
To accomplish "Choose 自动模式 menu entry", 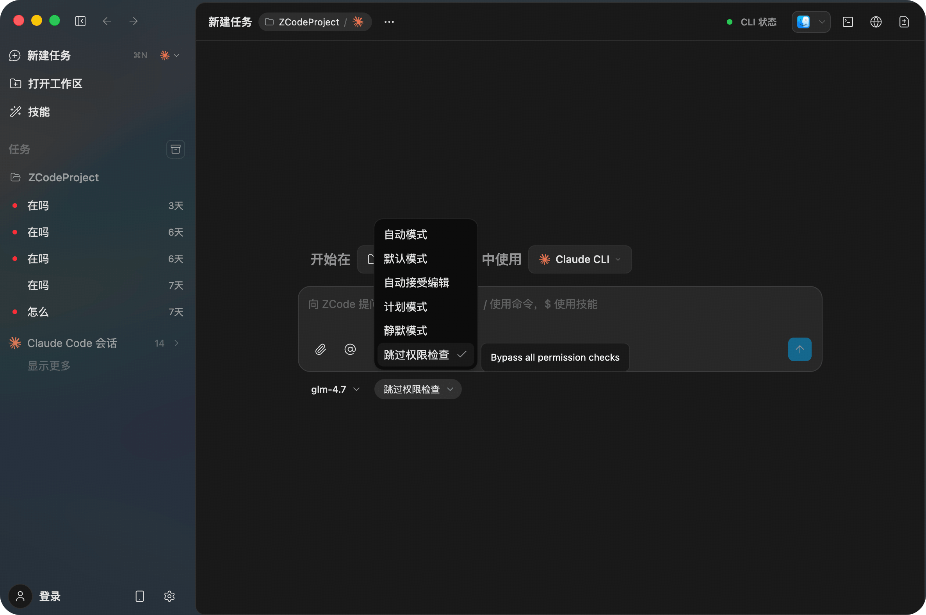I will 406,234.
